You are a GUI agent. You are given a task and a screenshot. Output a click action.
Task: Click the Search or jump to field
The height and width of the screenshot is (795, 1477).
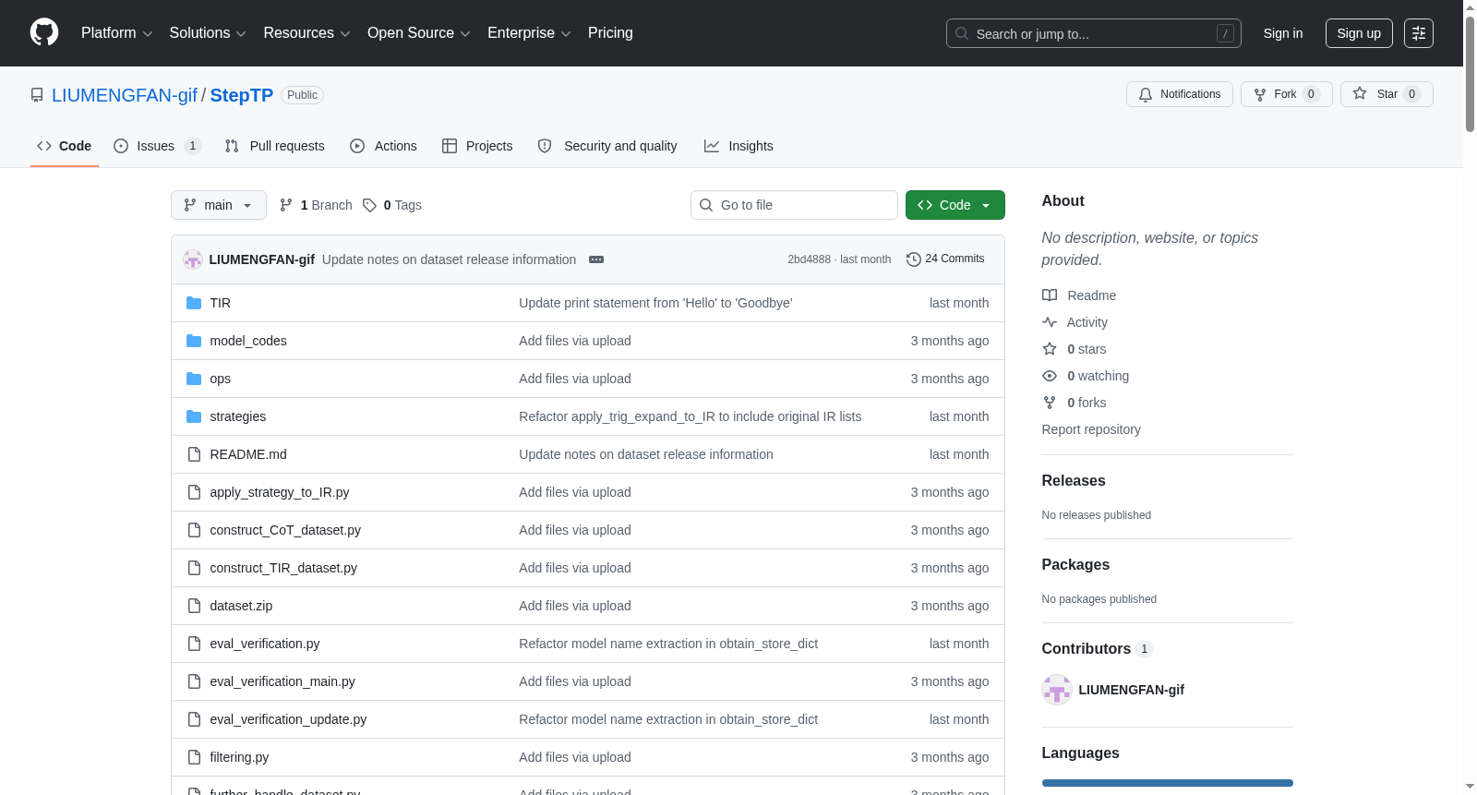tap(1094, 33)
